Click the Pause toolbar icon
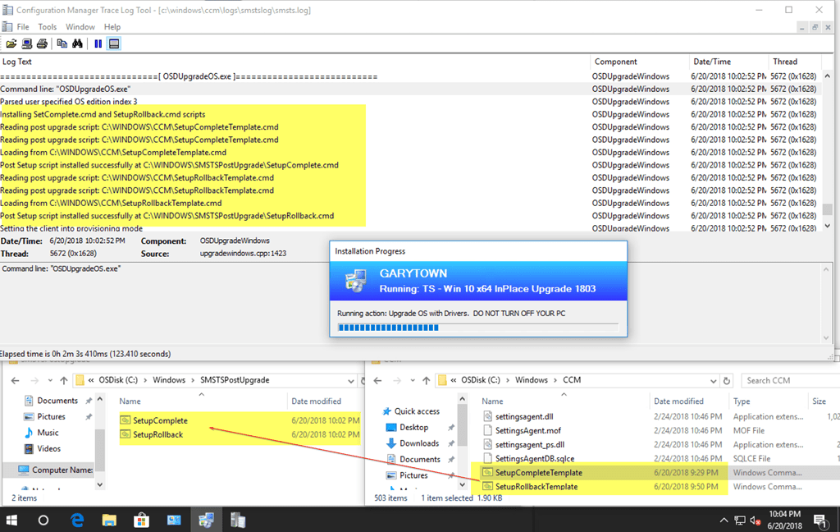840x532 pixels. pos(98,44)
